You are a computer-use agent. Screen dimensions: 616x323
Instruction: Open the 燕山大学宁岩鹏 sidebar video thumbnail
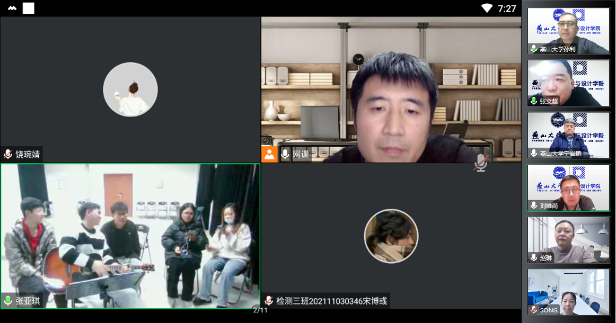tap(568, 135)
